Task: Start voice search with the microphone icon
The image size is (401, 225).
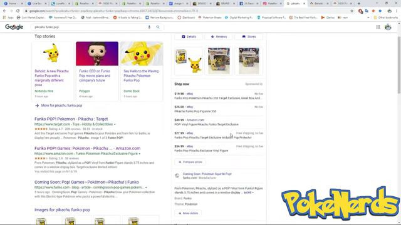Action: (x=149, y=27)
